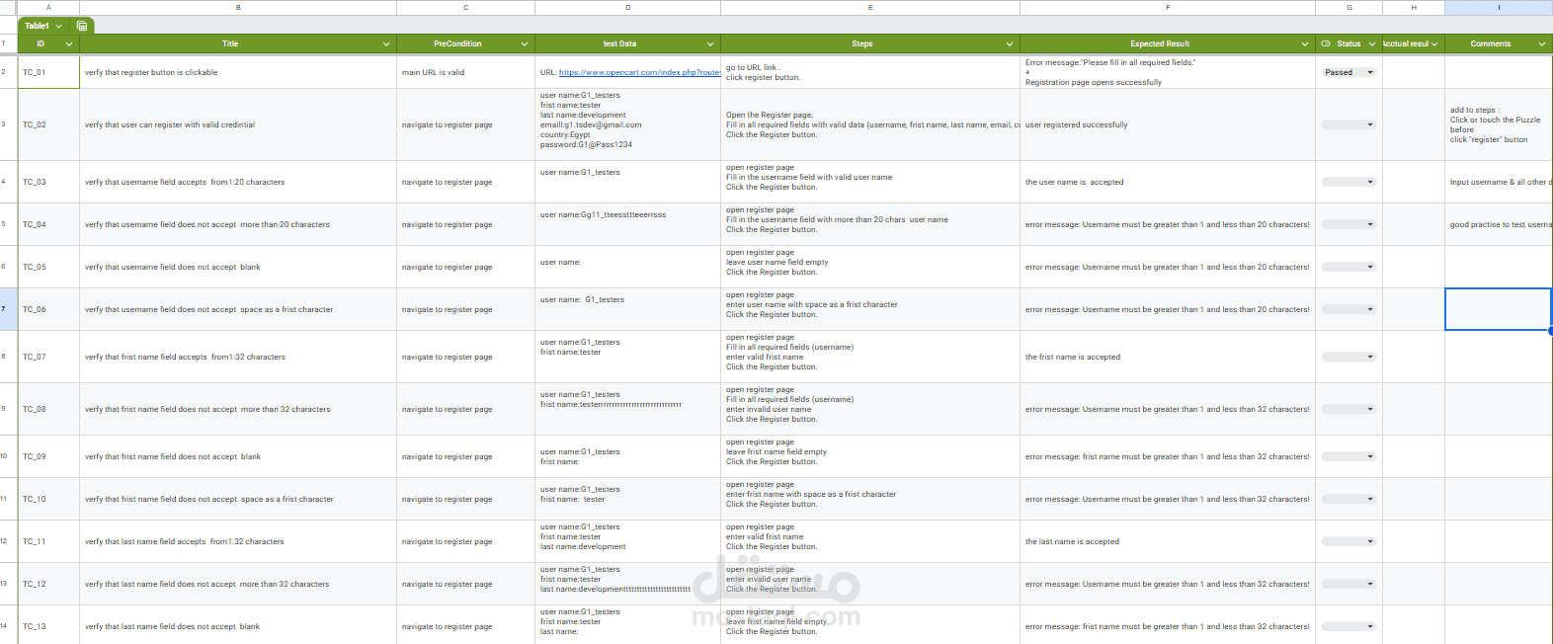Open the Expected Result column filter arrow
This screenshot has width=1553, height=644.
[1305, 43]
